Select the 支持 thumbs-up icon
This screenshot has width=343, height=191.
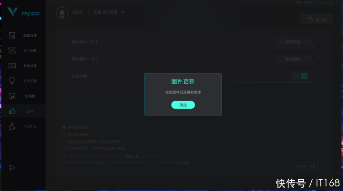[x=12, y=111]
